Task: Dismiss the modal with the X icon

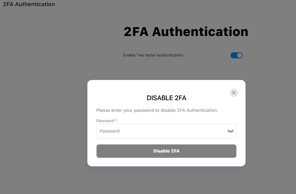Action: (x=234, y=93)
